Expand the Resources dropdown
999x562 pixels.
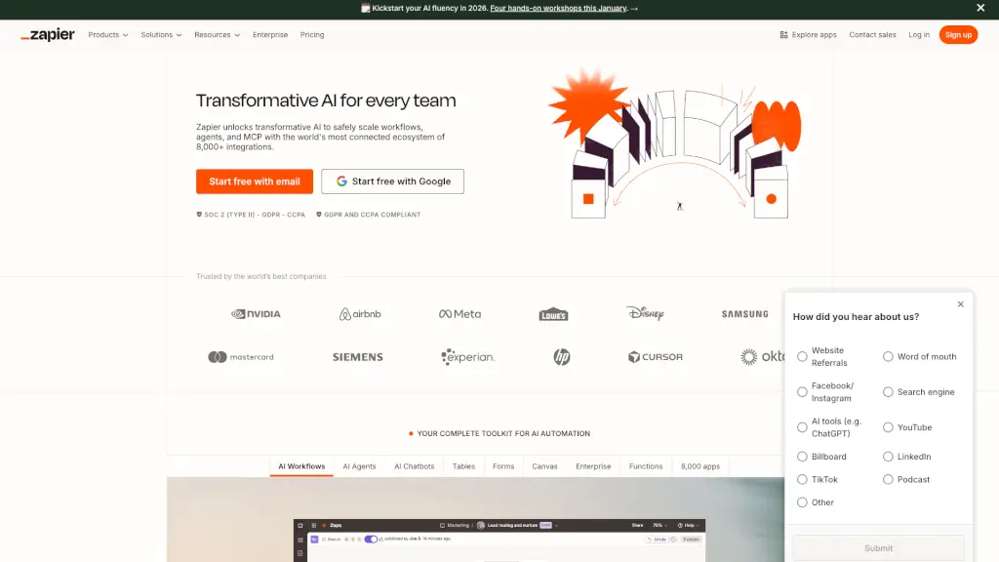tap(216, 34)
